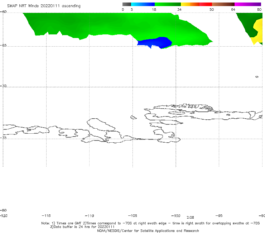
Task: Click the longitude label '-120'
Action: [4, 216]
